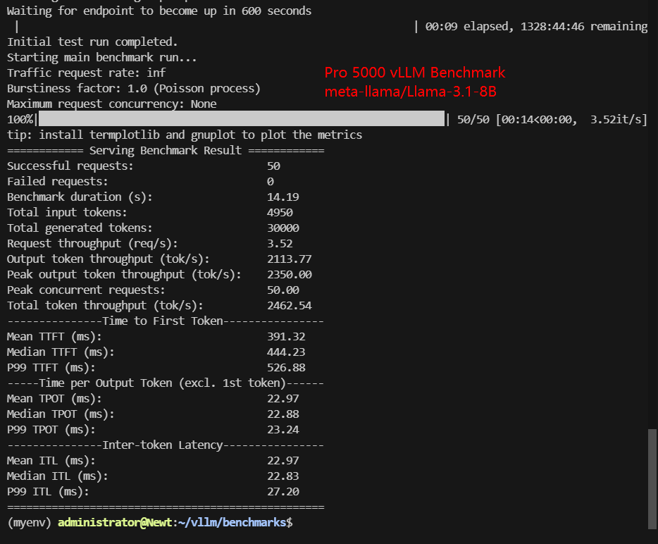Click the Mean TTFT value 391.32
The width and height of the screenshot is (658, 544).
click(x=286, y=337)
